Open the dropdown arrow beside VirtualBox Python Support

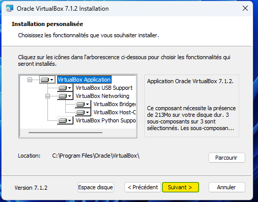point(69,120)
